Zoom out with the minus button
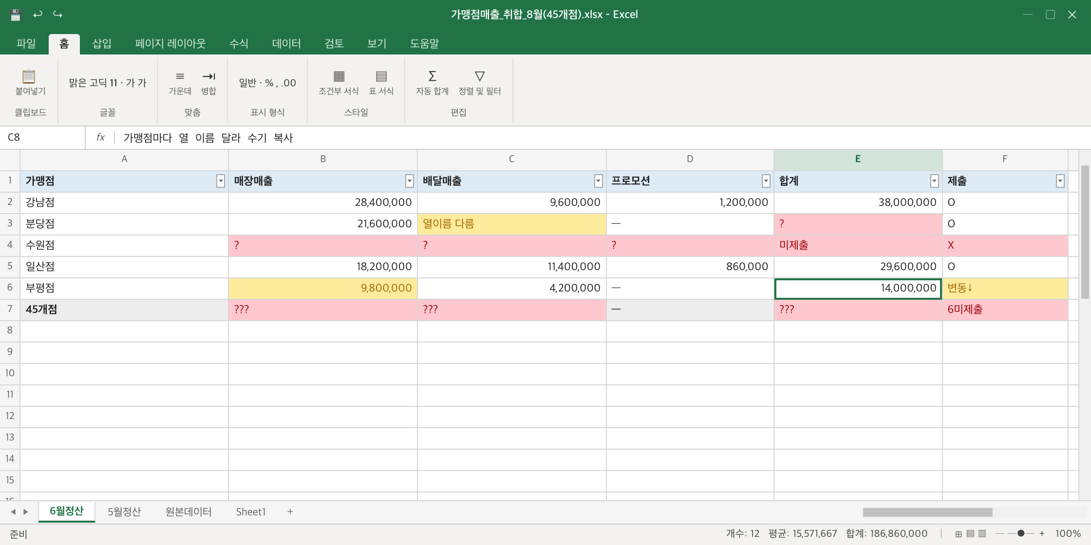Image resolution: width=1091 pixels, height=545 pixels. [x=1000, y=534]
